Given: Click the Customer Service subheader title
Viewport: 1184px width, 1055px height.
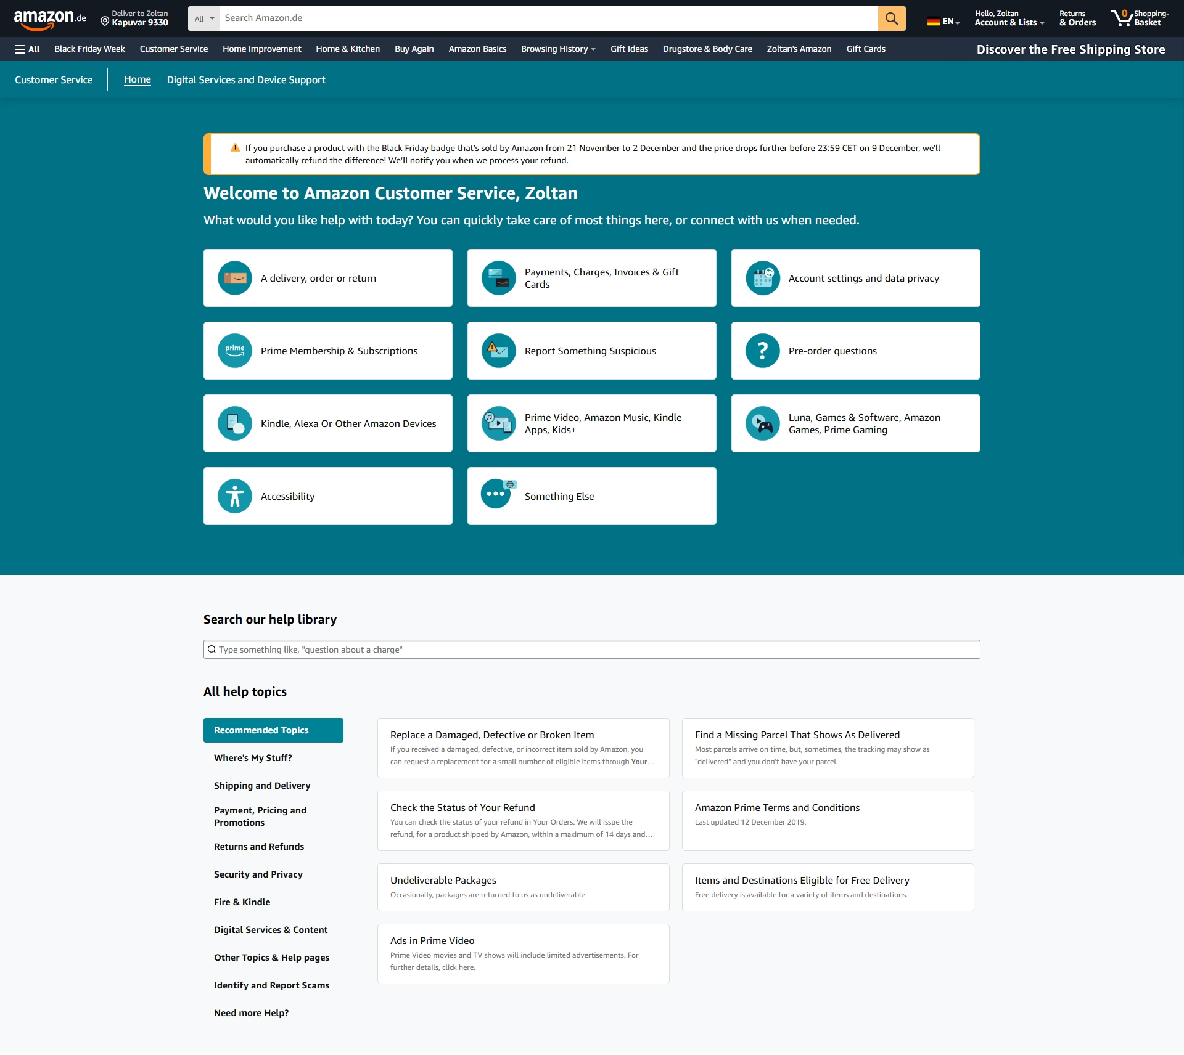Looking at the screenshot, I should click(54, 80).
